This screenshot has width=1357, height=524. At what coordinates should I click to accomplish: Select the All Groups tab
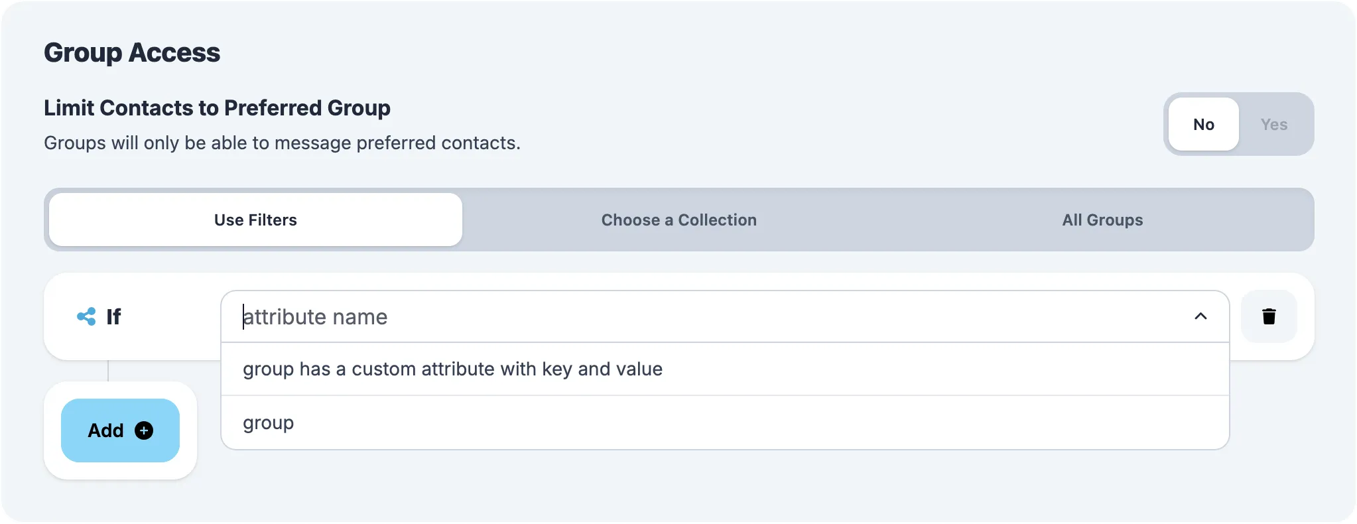(x=1102, y=220)
